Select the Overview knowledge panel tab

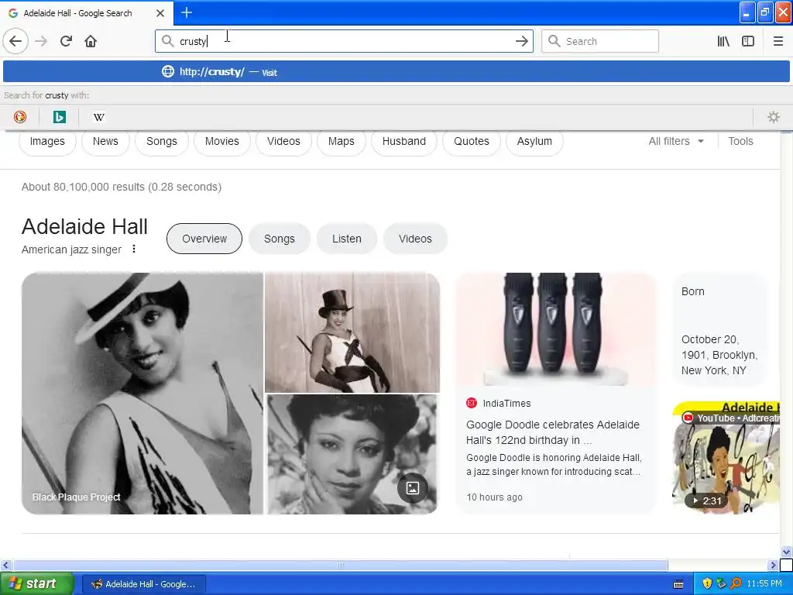(x=204, y=239)
